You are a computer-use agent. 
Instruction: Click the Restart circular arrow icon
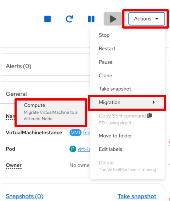pyautogui.click(x=69, y=19)
